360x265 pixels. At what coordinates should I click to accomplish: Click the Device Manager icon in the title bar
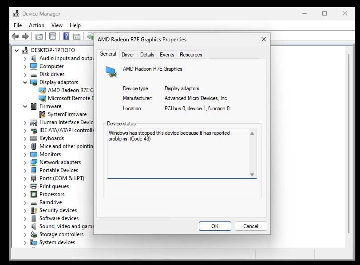point(16,13)
